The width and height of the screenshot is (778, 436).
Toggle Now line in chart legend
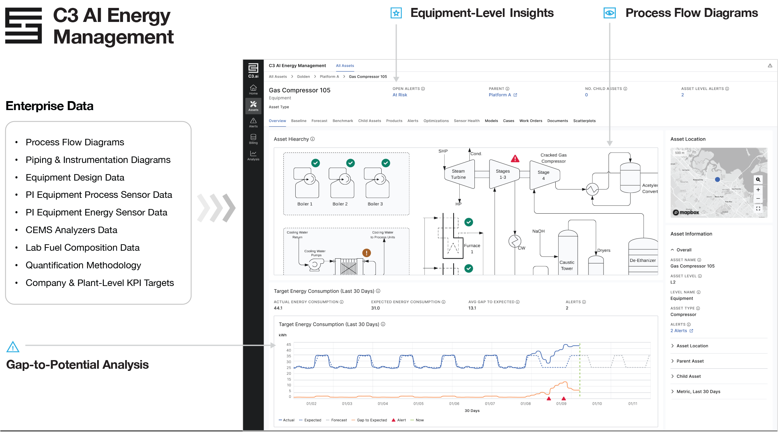pyautogui.click(x=417, y=420)
